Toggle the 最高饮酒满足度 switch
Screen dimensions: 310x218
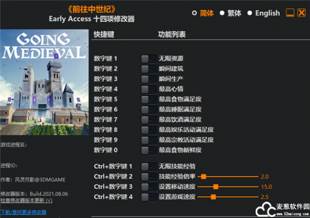tap(149, 120)
